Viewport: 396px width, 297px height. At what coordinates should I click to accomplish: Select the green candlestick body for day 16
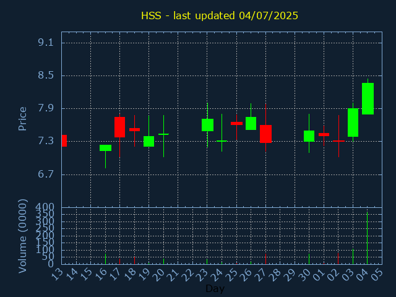[x=105, y=148]
